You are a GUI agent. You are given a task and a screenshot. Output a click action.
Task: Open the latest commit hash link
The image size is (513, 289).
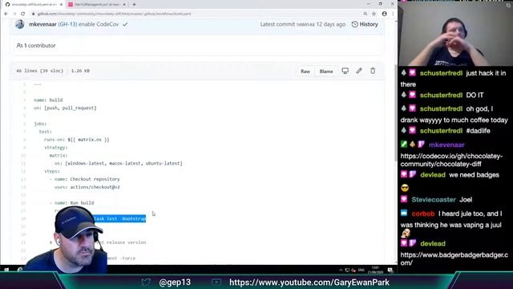coord(305,24)
